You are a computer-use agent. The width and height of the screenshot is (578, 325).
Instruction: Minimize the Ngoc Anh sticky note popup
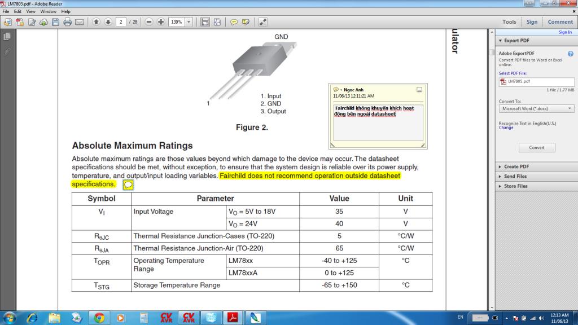[419, 90]
